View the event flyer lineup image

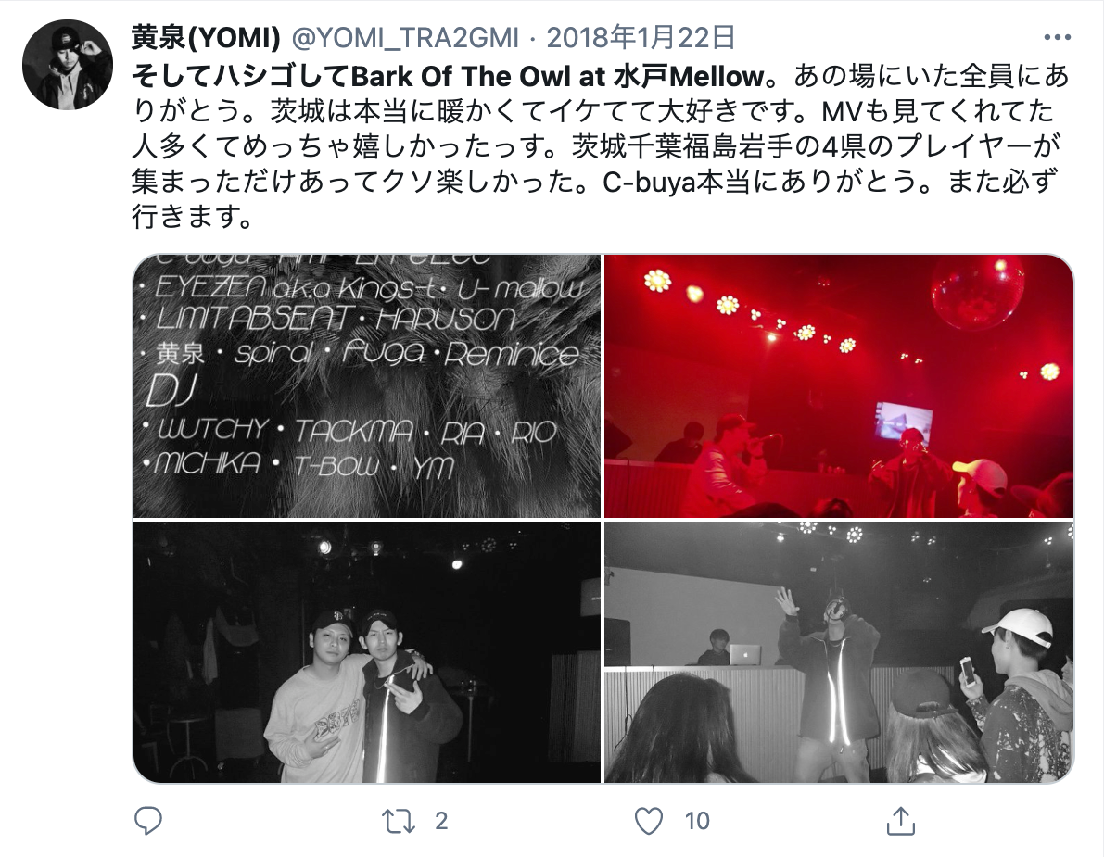[367, 386]
